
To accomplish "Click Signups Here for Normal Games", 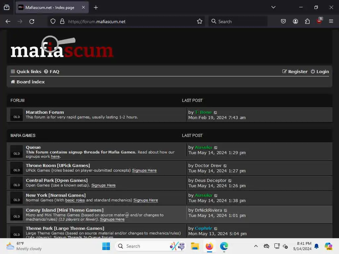I will [x=146, y=200].
